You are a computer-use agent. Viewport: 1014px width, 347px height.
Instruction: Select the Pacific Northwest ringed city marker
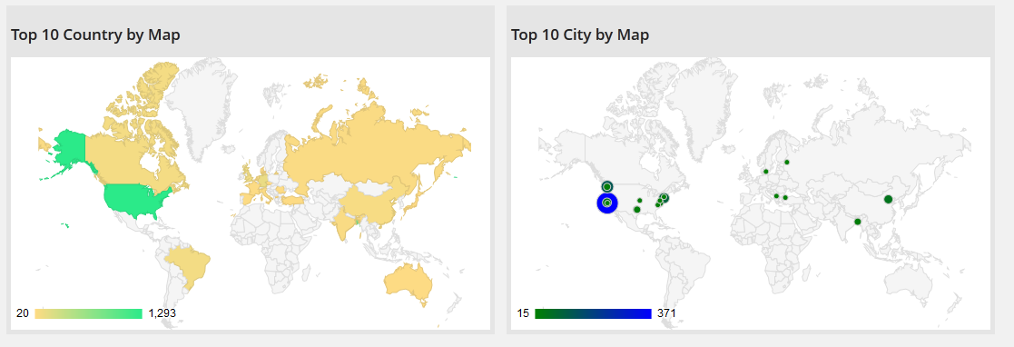[606, 186]
